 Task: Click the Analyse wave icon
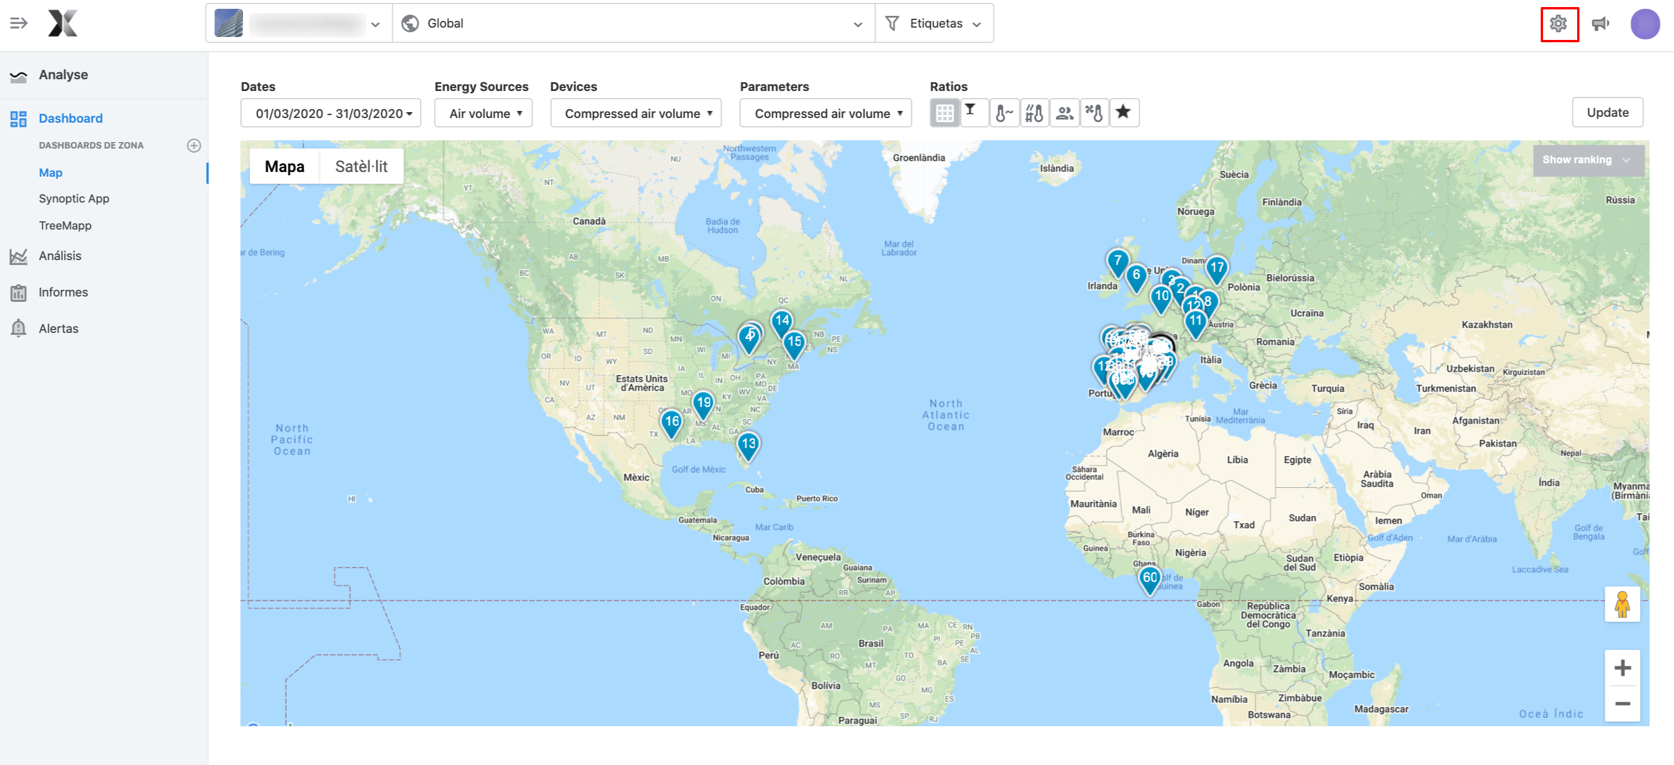pyautogui.click(x=18, y=76)
